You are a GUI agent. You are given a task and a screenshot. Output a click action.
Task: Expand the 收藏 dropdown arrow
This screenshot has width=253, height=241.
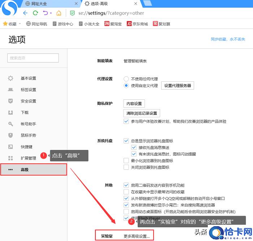(x=20, y=24)
